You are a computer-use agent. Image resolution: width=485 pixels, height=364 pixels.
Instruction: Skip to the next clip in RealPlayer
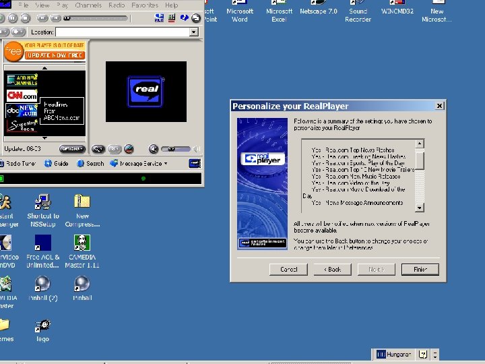[x=55, y=18]
